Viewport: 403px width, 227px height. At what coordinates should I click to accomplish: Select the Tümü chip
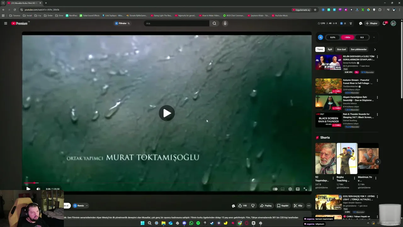[320, 49]
